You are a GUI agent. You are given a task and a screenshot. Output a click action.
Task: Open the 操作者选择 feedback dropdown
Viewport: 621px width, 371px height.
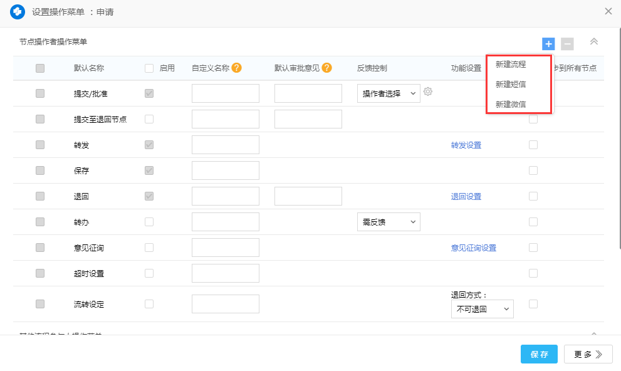389,93
